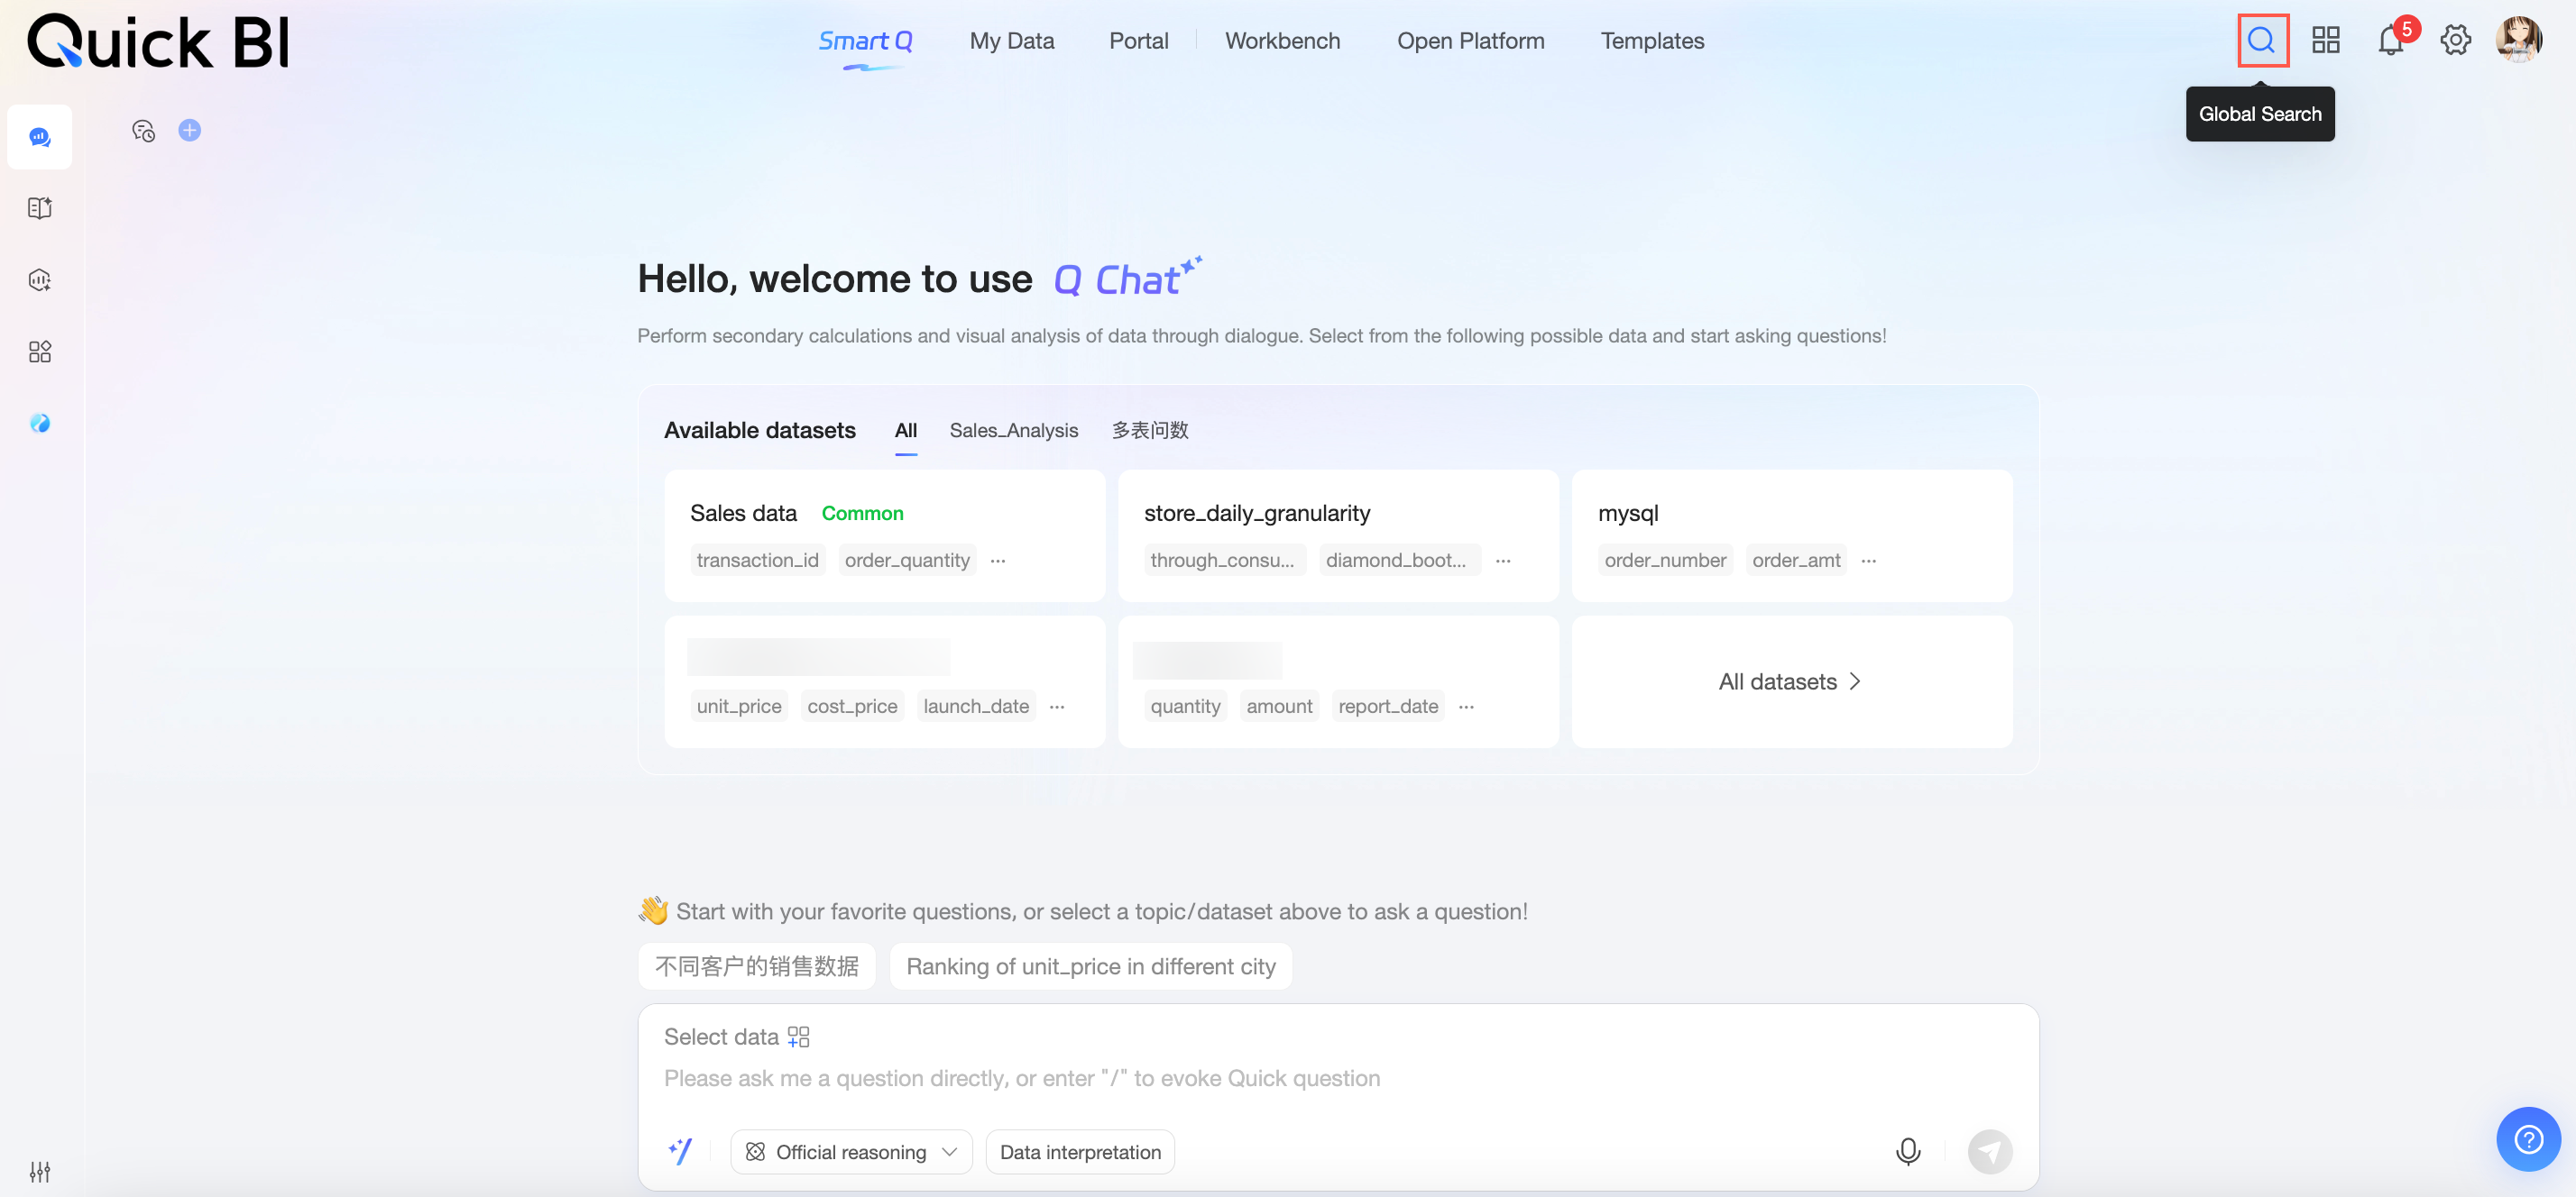Open the mysql dataset card
The image size is (2576, 1197).
(1791, 535)
